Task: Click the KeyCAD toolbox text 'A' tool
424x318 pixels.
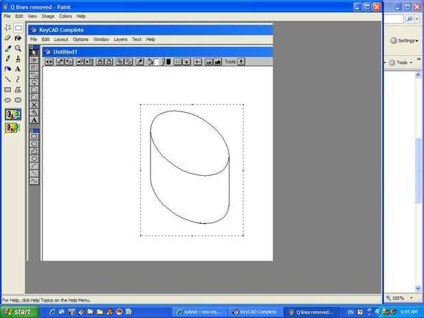Action: click(34, 120)
